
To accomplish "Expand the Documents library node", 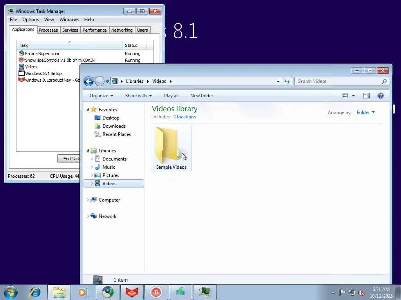I will [x=92, y=159].
